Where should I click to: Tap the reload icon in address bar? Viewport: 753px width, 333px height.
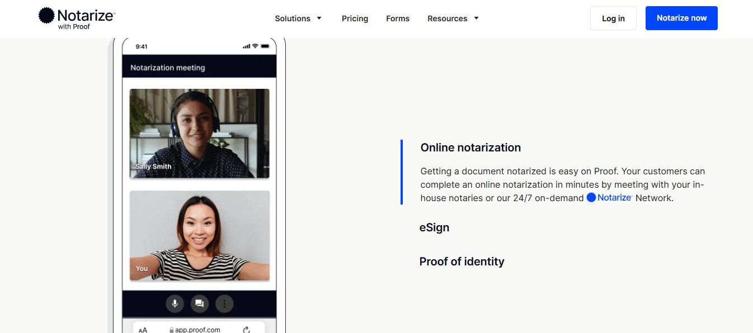[247, 330]
